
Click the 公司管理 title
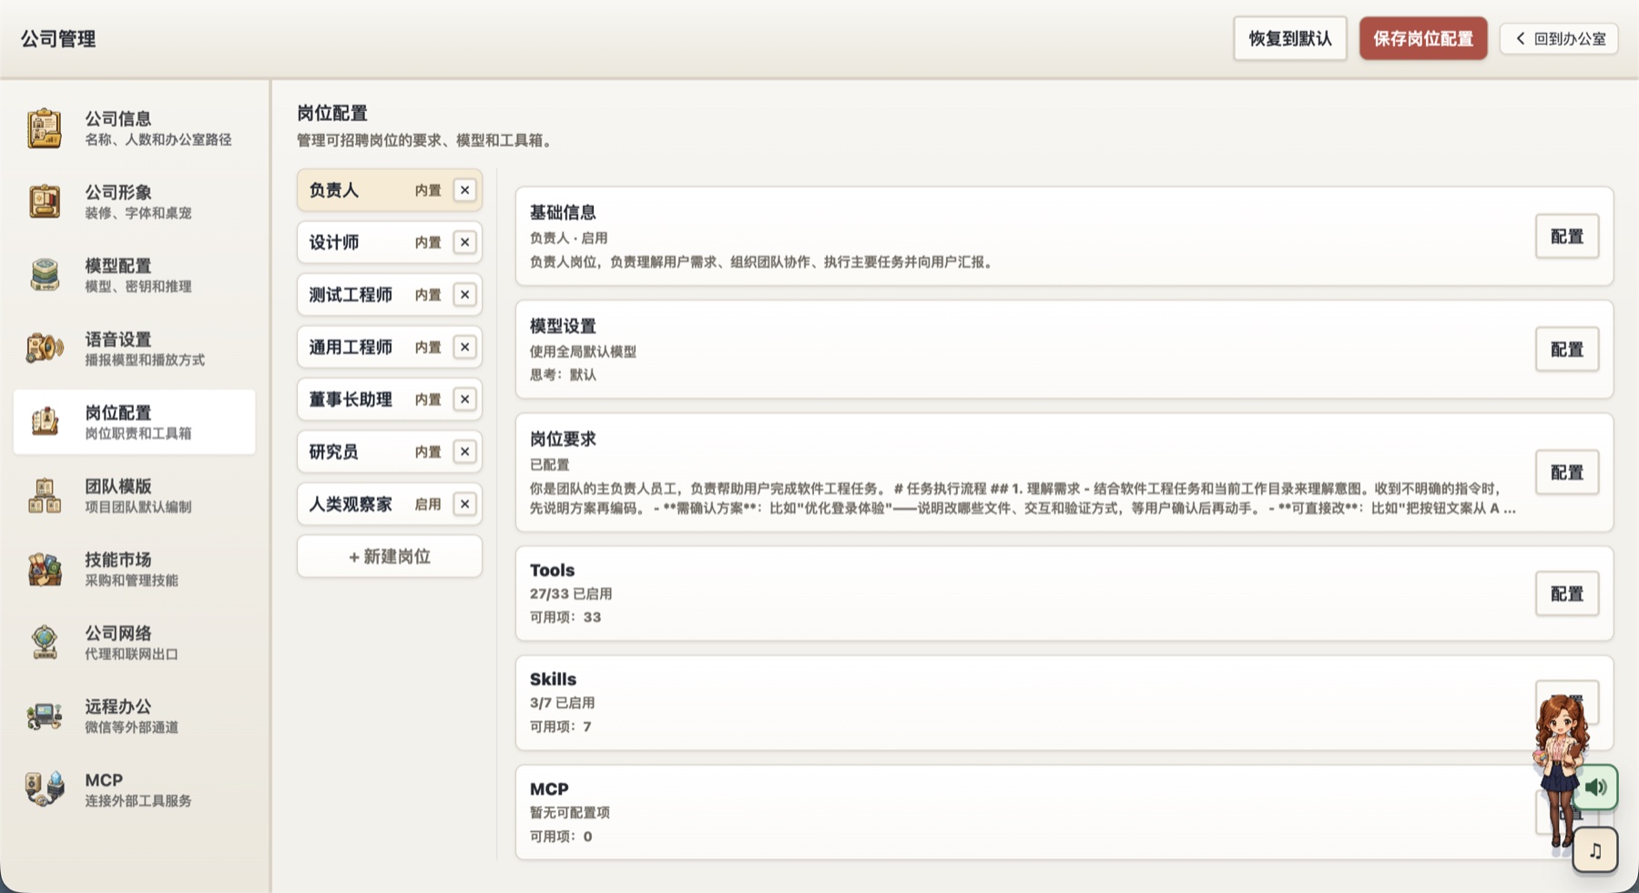point(58,38)
